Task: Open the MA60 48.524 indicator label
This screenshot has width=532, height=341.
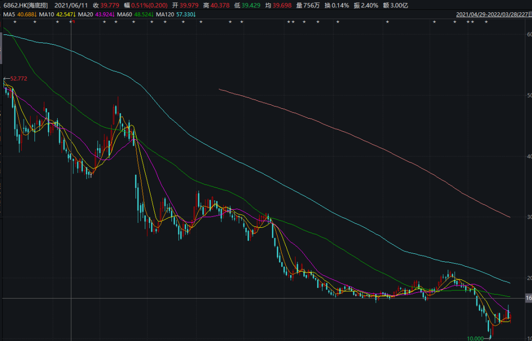Action: point(135,15)
